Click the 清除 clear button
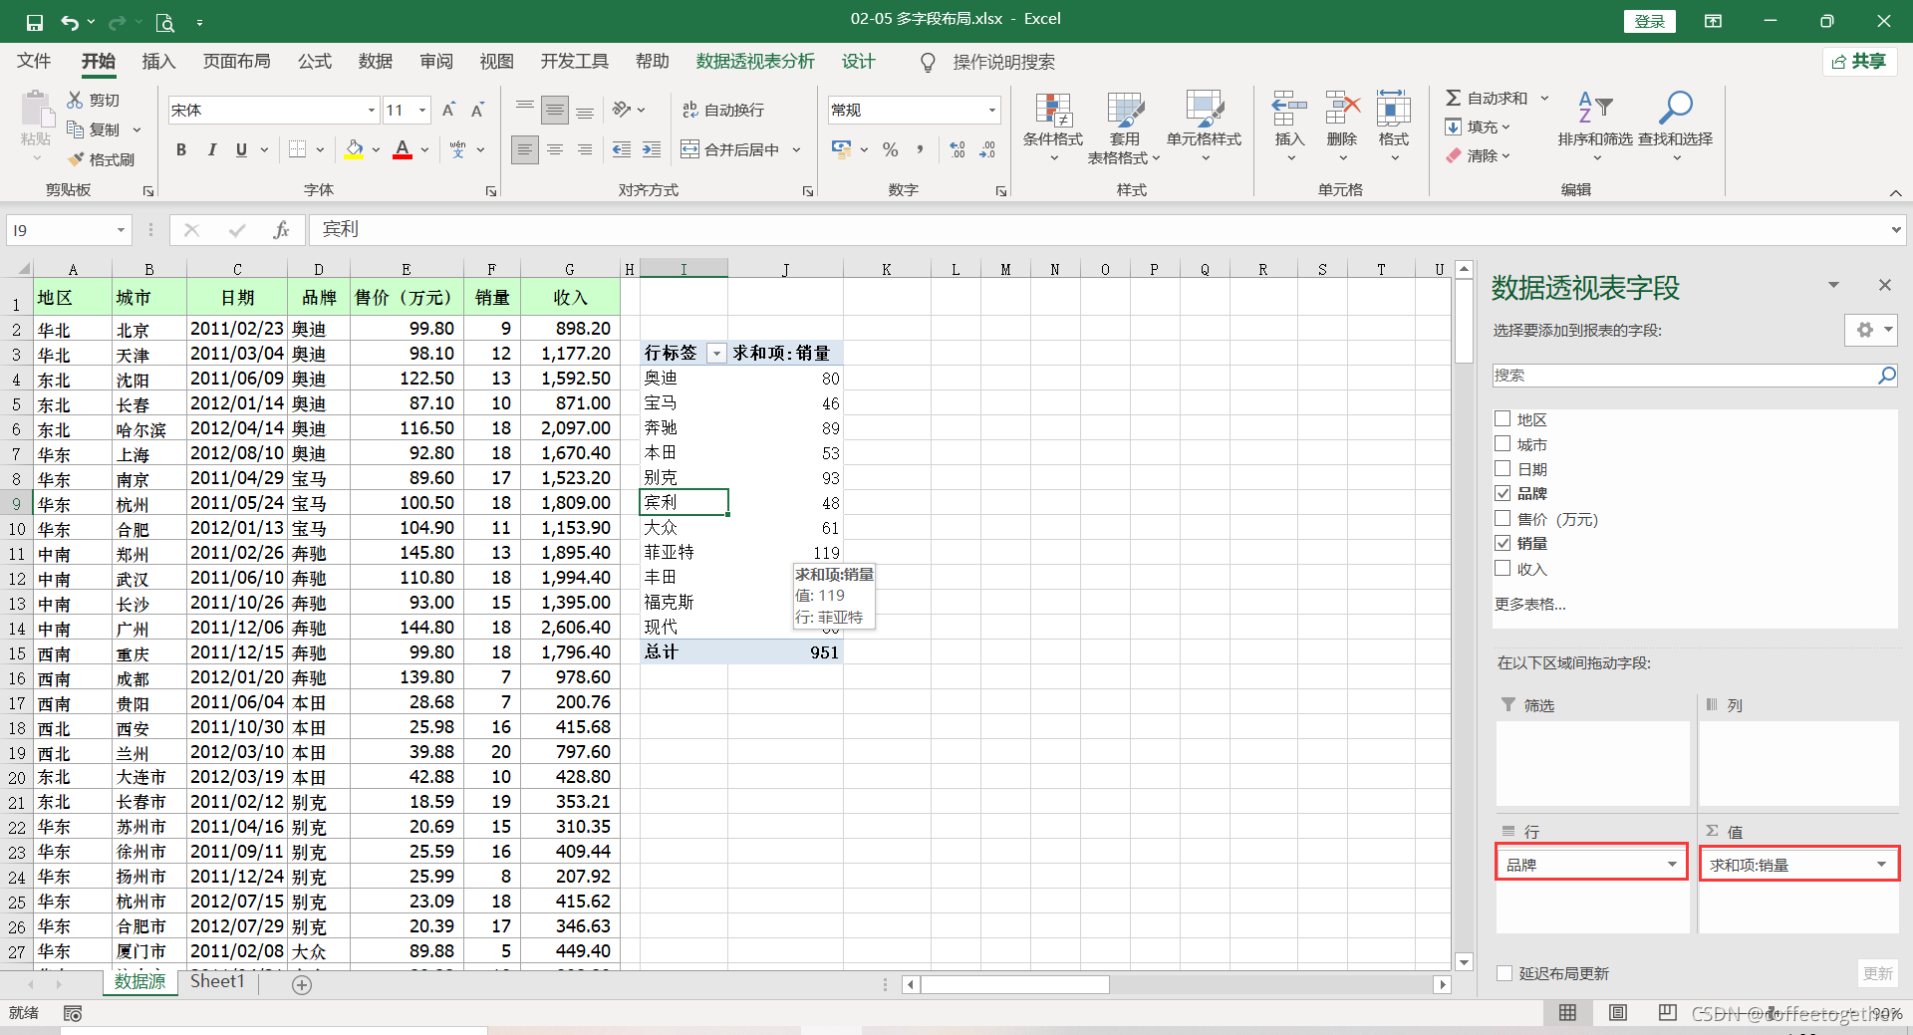Screen dimensions: 1913x1035 [x=1479, y=155]
